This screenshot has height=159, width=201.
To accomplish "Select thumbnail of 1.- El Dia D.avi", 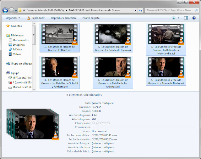I will pyautogui.click(x=60, y=34).
